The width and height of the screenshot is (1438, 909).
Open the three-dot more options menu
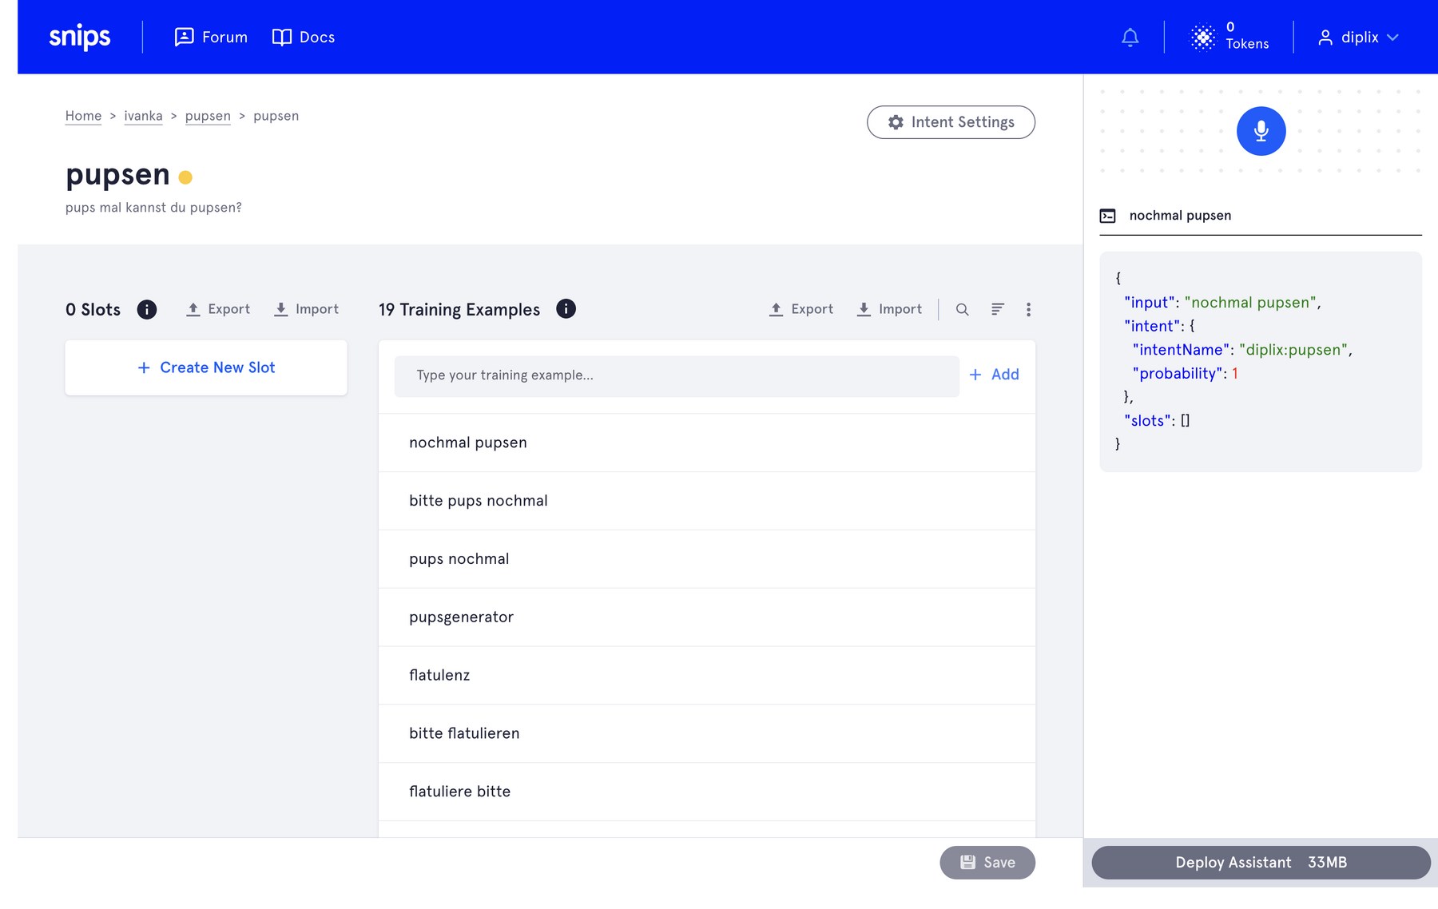pyautogui.click(x=1028, y=310)
